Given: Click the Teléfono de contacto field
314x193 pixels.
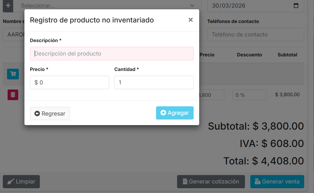Looking at the screenshot, I should tap(255, 35).
